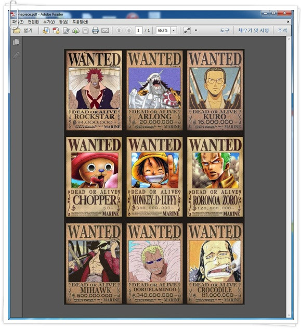Click the Chopper wanted poster

94,177
